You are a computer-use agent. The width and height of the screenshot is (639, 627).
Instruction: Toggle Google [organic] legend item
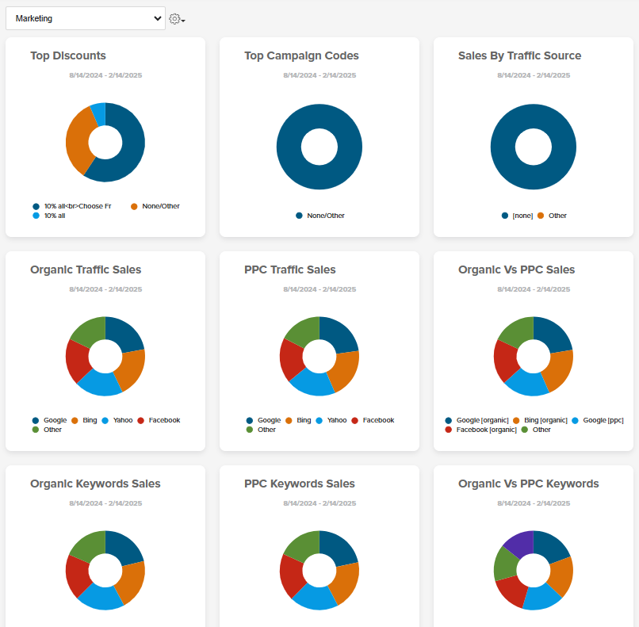(476, 420)
